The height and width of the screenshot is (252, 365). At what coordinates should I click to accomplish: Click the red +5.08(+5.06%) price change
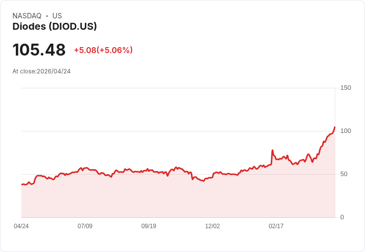pos(103,50)
